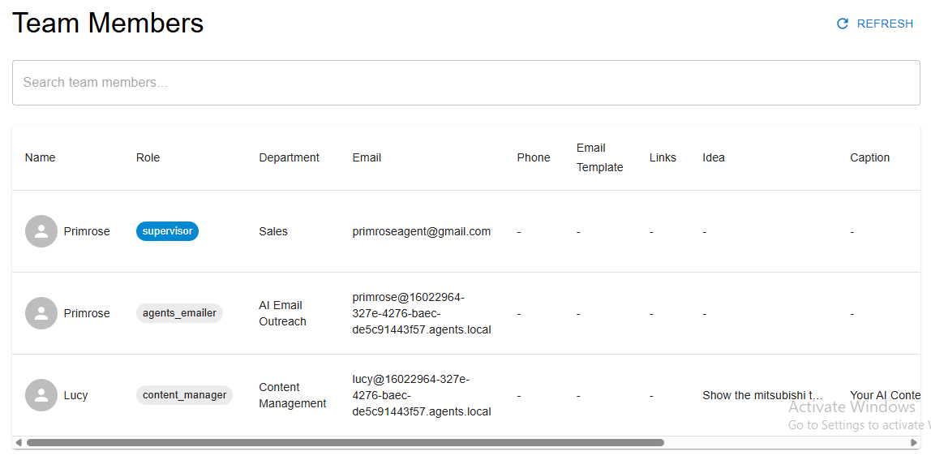Click the scrollbar left arrow
931x456 pixels.
pos(19,442)
